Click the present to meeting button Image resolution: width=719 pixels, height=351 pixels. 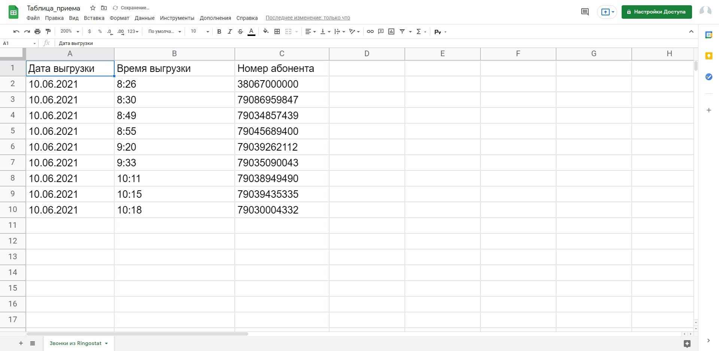(607, 12)
